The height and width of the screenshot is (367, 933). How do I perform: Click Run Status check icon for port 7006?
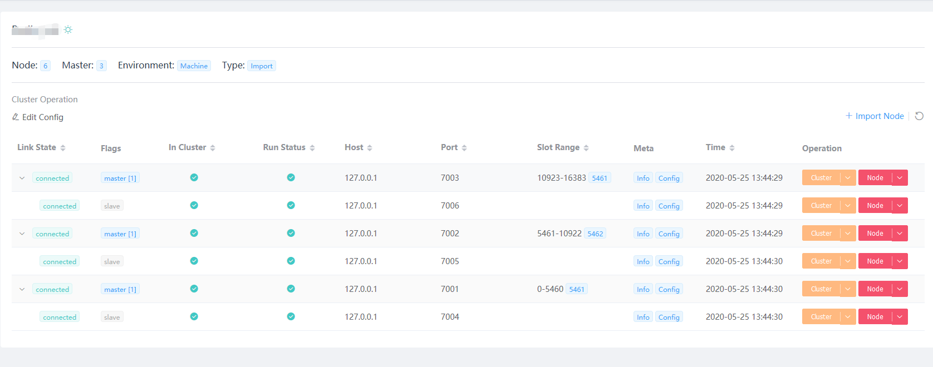click(291, 205)
